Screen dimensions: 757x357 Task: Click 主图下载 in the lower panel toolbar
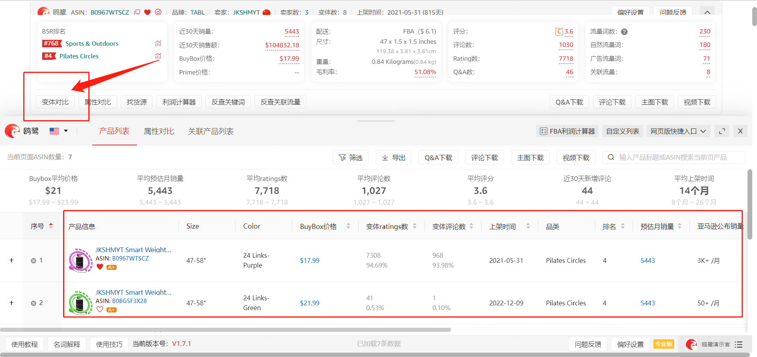[x=530, y=157]
